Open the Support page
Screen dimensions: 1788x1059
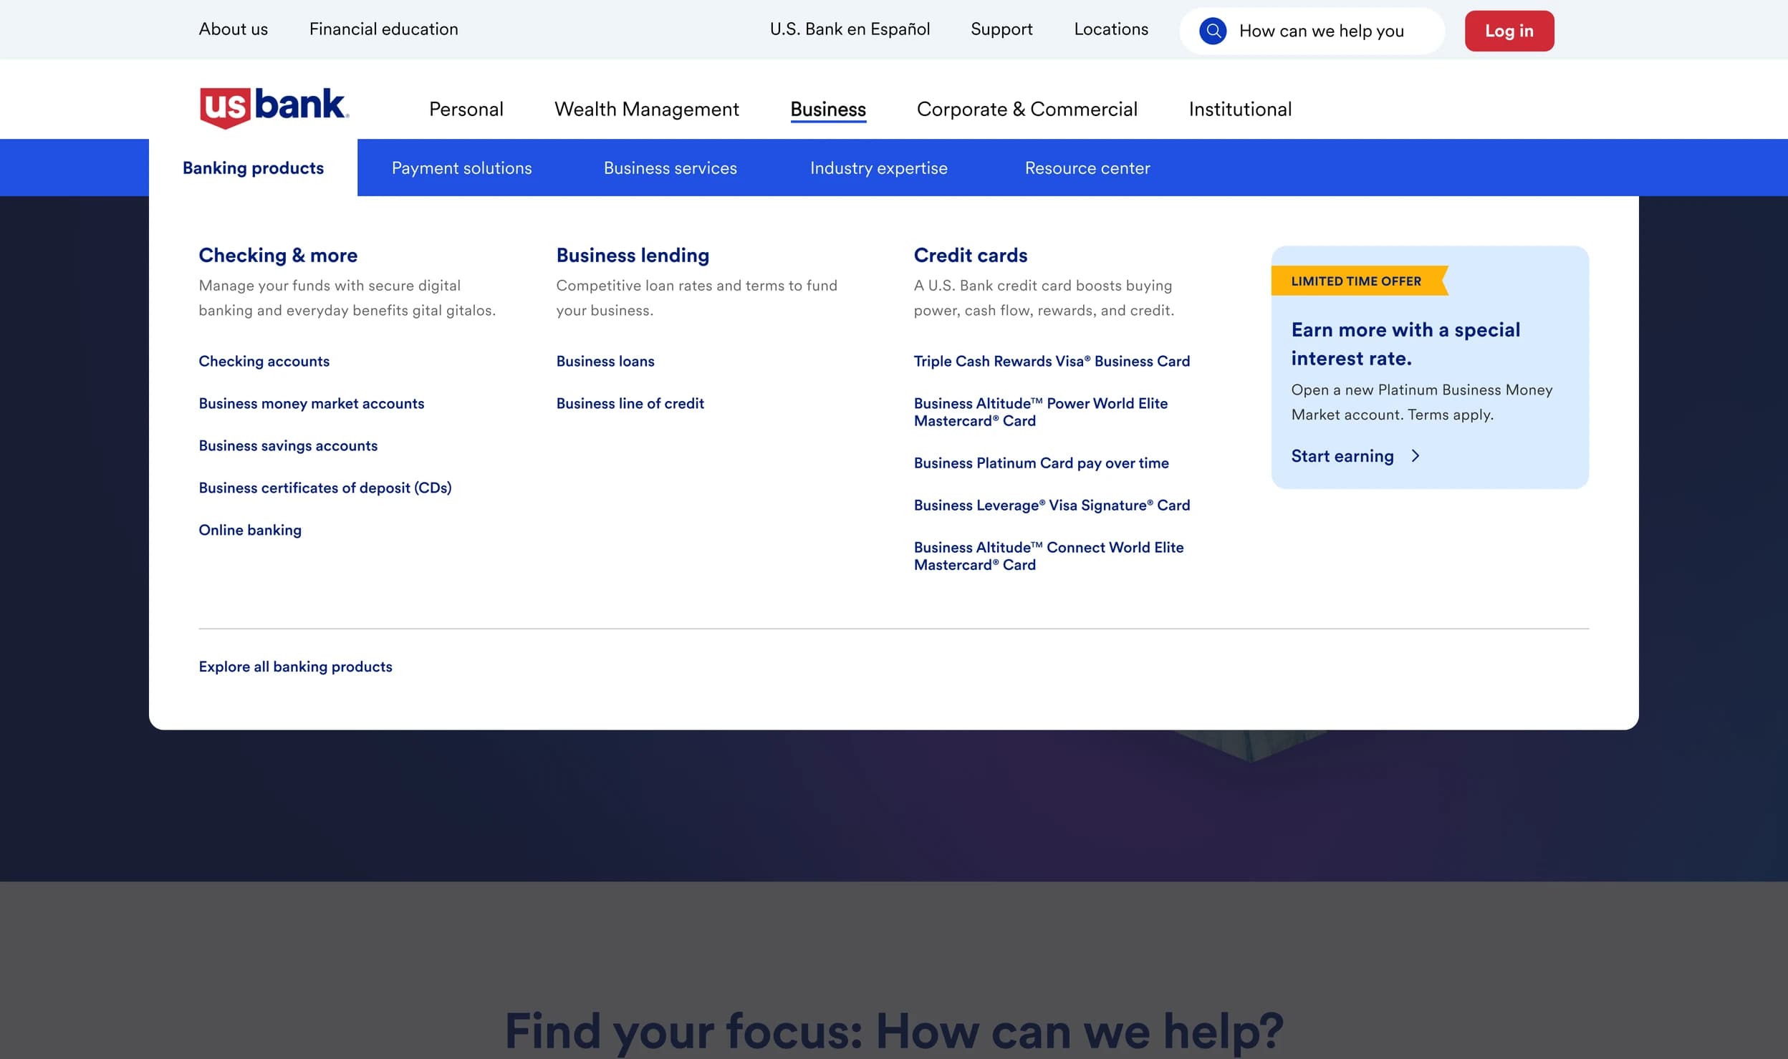(1001, 29)
